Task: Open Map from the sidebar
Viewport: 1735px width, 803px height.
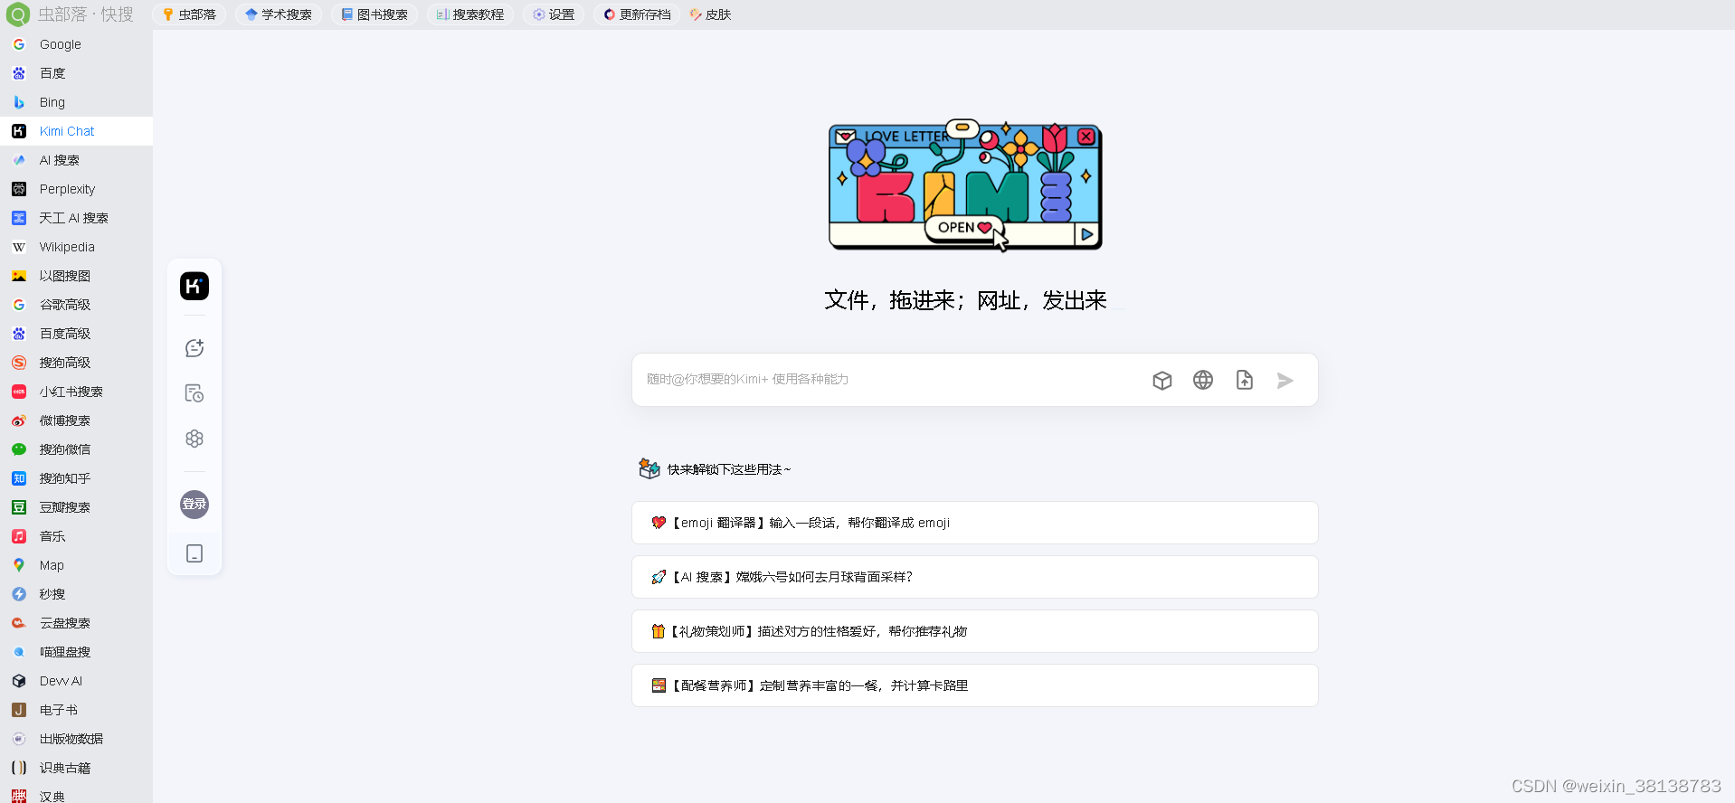Action: (x=76, y=565)
